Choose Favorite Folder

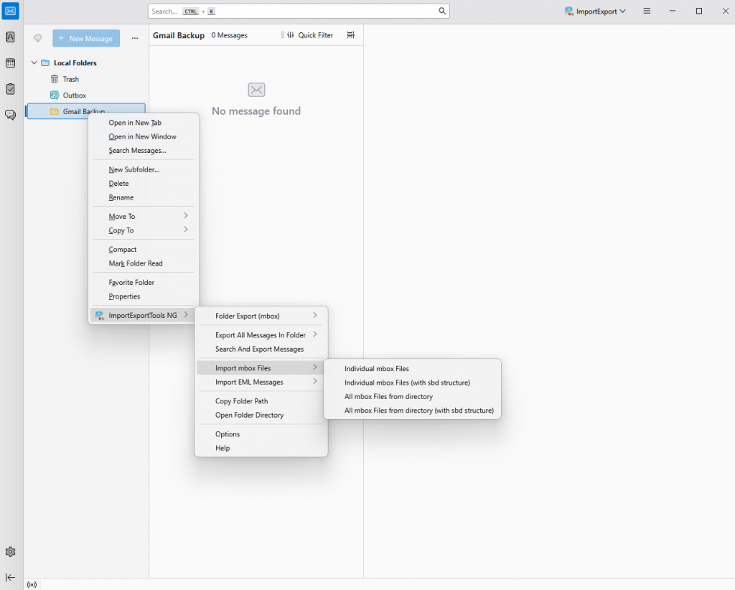point(143,282)
